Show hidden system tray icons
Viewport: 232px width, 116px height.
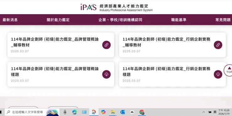point(204,112)
